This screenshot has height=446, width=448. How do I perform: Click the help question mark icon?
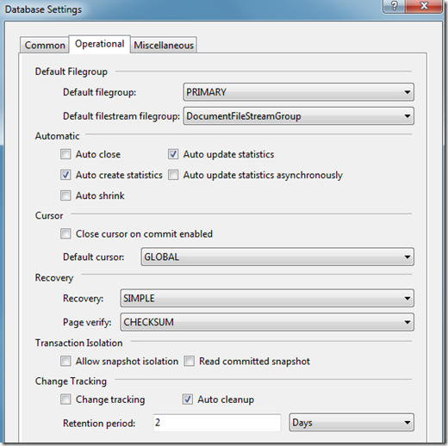(394, 6)
